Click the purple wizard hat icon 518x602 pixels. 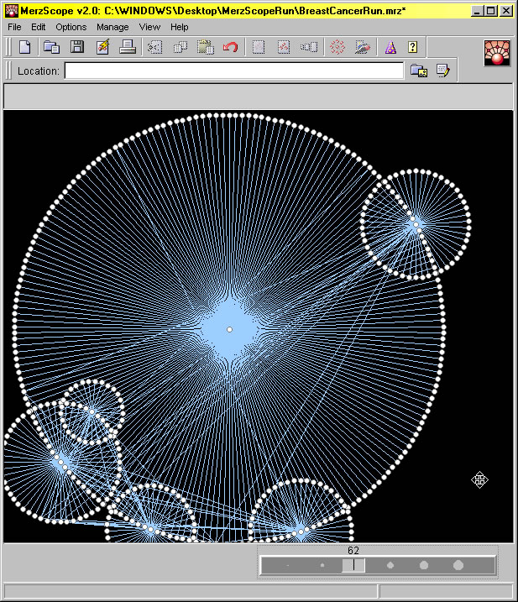pyautogui.click(x=390, y=47)
